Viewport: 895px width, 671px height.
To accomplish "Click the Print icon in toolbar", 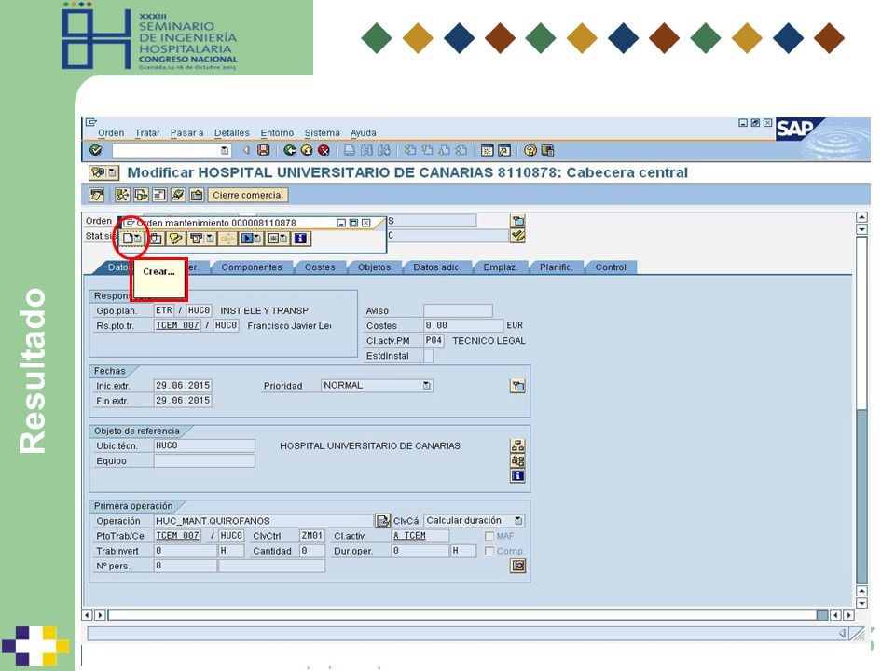I will tap(350, 150).
